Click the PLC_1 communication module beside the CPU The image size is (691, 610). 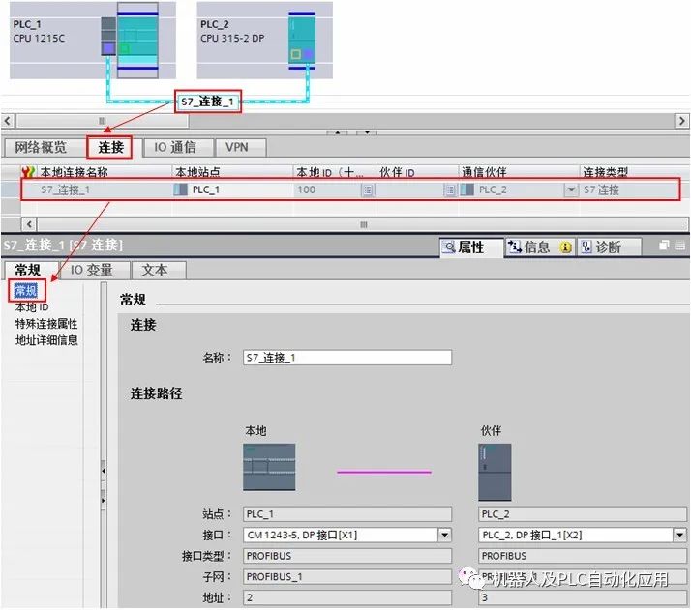108,37
